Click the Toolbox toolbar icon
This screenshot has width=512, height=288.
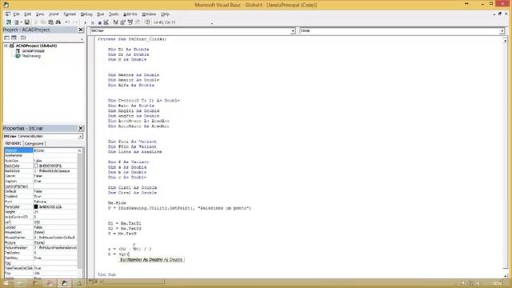[138, 22]
